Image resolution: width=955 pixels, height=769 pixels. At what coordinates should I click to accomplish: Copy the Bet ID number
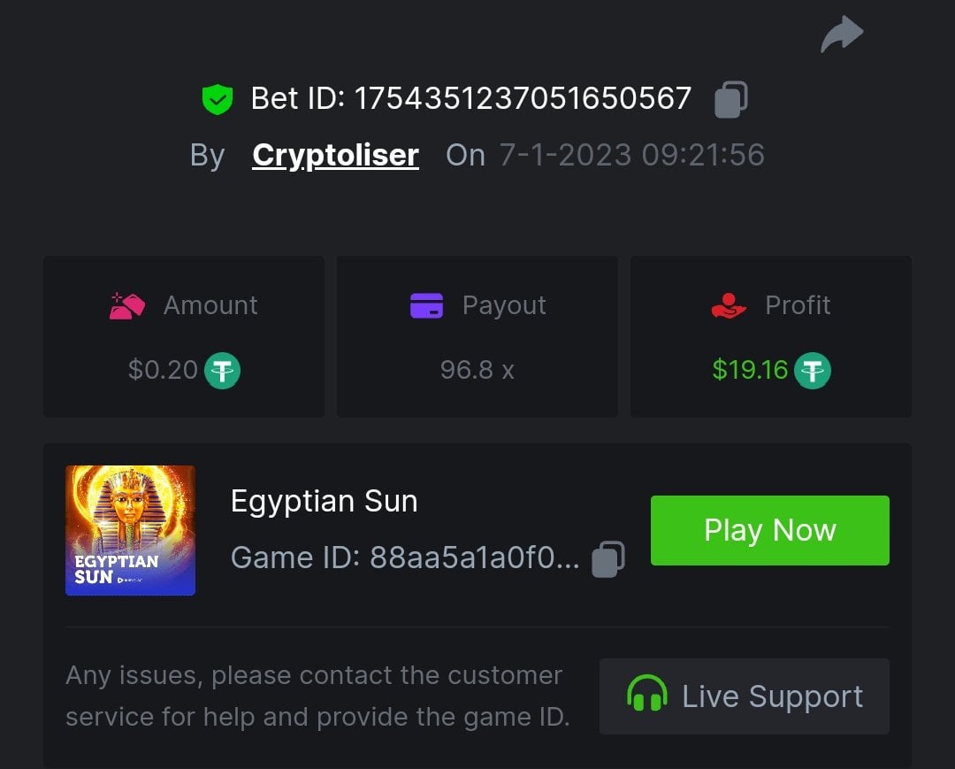coord(730,99)
